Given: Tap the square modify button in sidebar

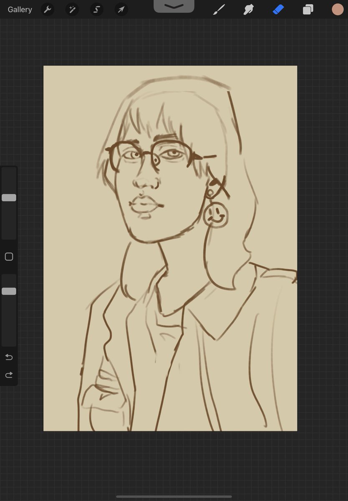Looking at the screenshot, I should tap(9, 257).
